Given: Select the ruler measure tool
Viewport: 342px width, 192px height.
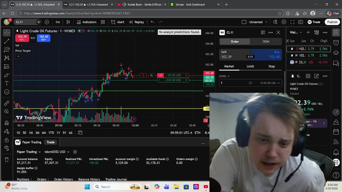Looking at the screenshot, I should click(x=7, y=103).
